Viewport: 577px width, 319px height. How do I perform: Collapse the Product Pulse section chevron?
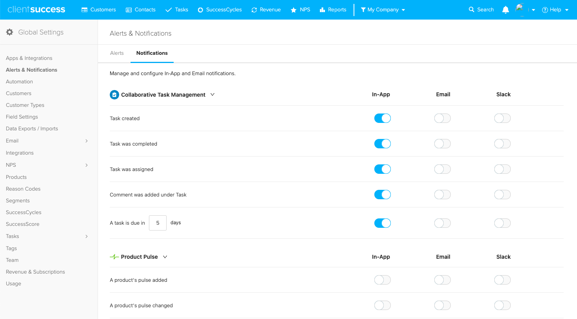pyautogui.click(x=165, y=257)
